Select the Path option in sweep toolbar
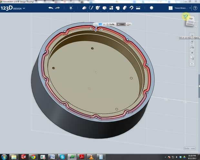Image resolution: width=200 pixels, height=160 pixels. pyautogui.click(x=121, y=24)
